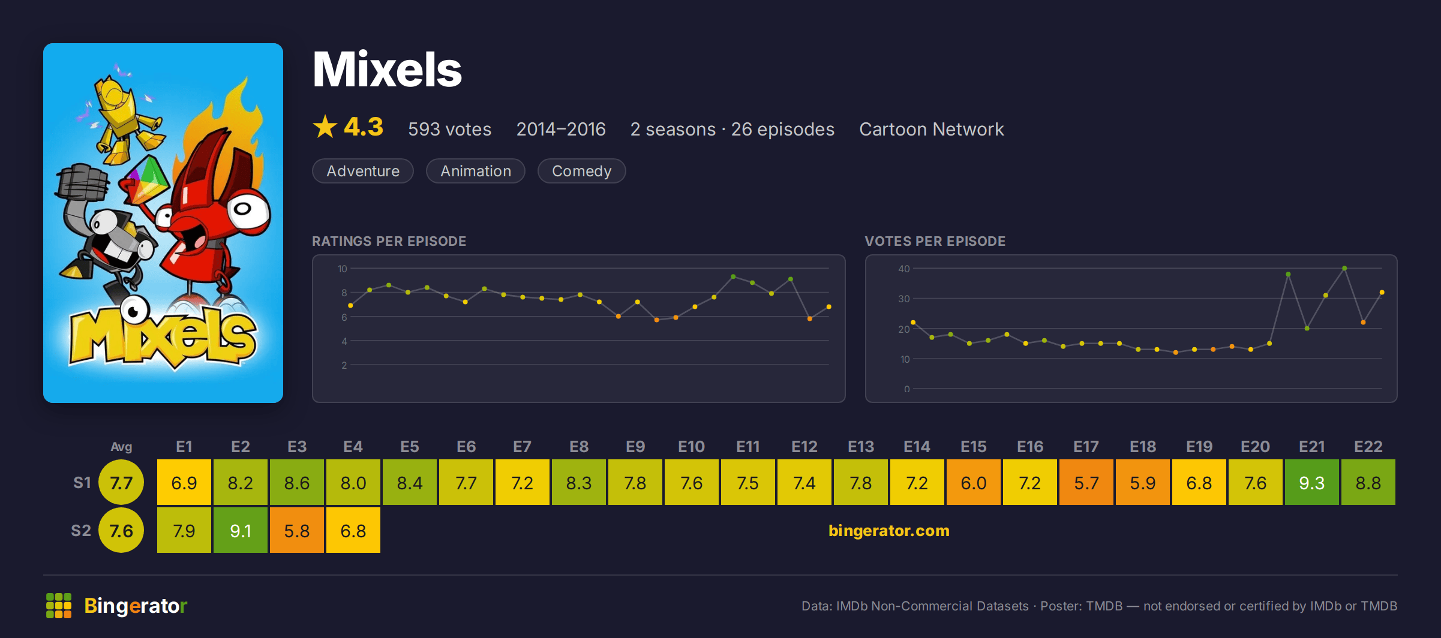Select the Adventure genre tag
This screenshot has width=1441, height=638.
click(363, 171)
